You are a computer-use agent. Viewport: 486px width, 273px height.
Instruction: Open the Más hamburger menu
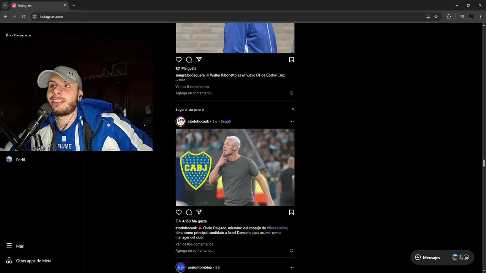coord(9,246)
